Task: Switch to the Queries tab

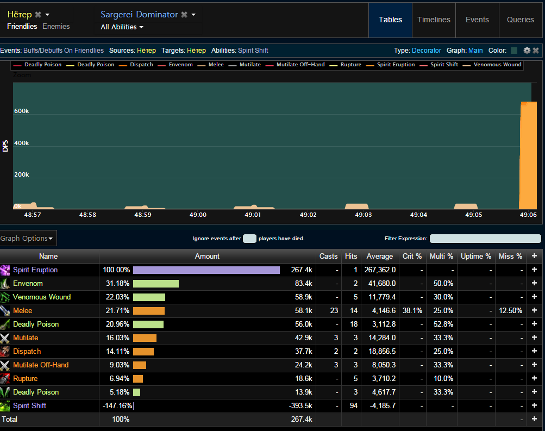Action: point(521,20)
